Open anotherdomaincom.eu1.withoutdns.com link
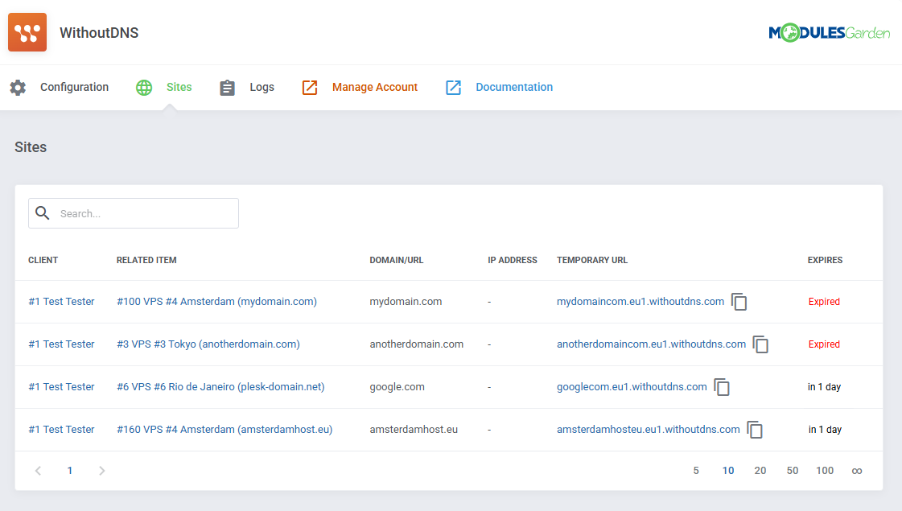This screenshot has height=511, width=902. tap(651, 344)
